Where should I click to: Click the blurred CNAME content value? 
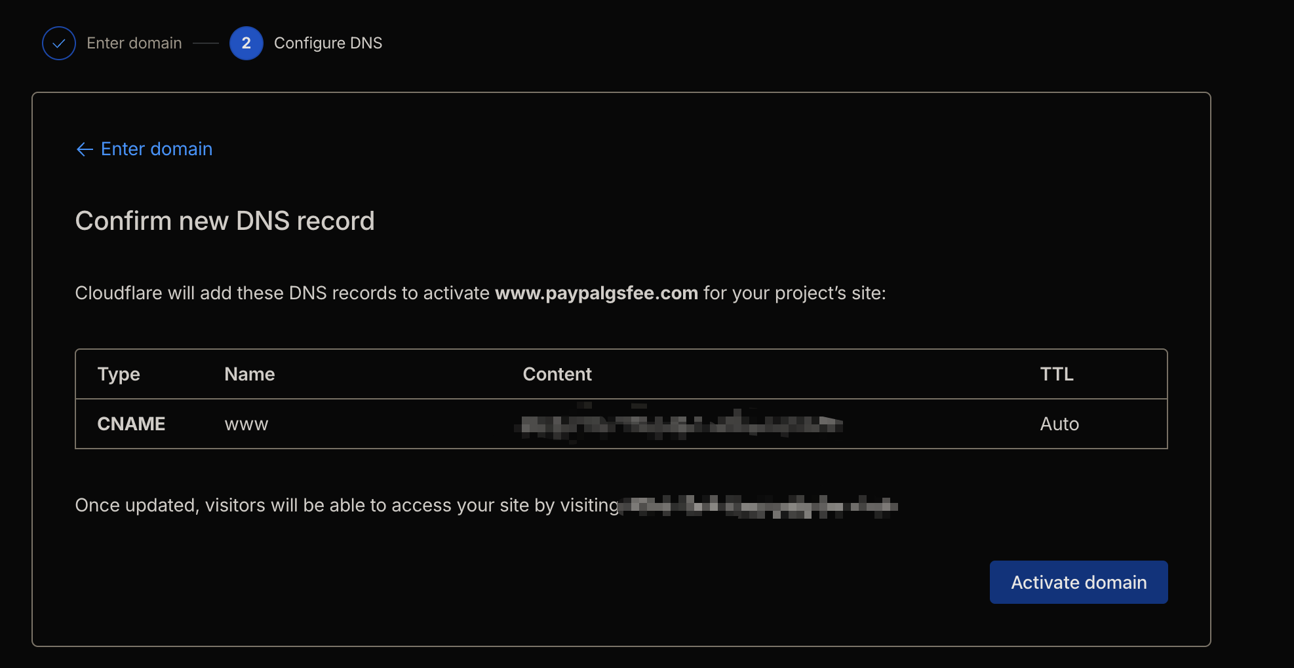point(679,425)
